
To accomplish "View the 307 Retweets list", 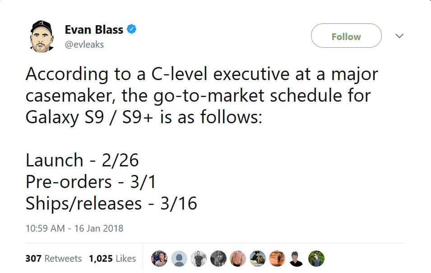I will (54, 259).
